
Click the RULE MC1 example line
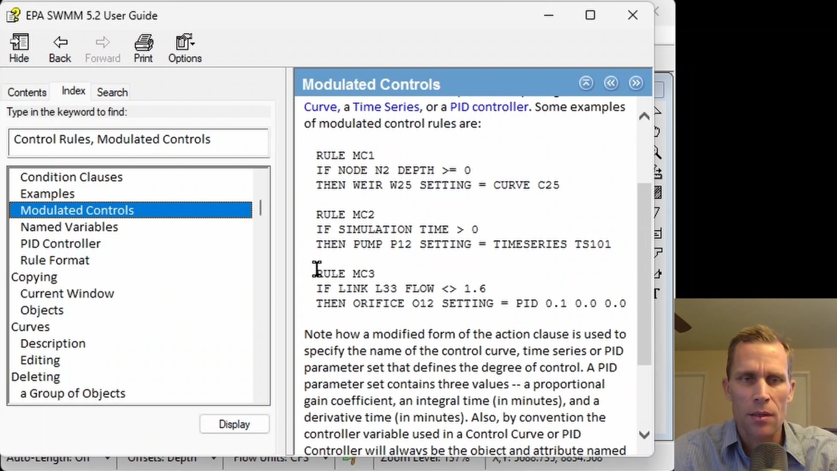[345, 156]
